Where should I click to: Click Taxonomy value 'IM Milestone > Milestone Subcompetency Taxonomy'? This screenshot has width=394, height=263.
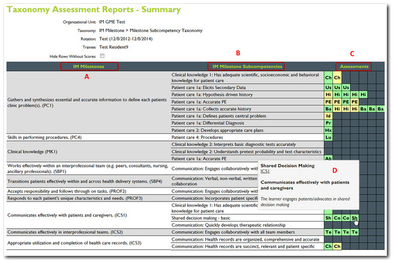[x=150, y=30]
